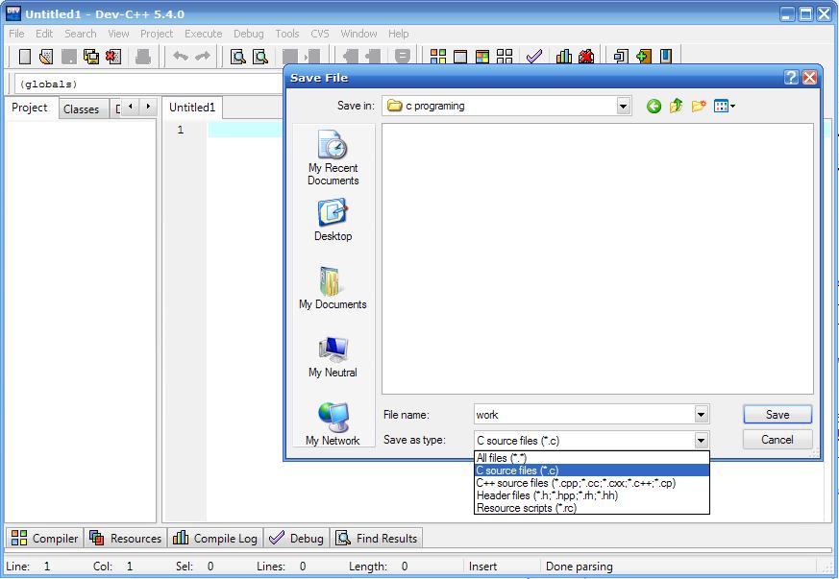Click the Cancel button

777,440
